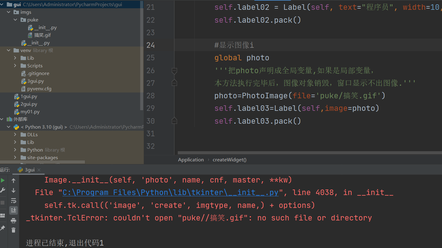Click the '运行:' panel label
The height and width of the screenshot is (248, 442).
click(x=5, y=170)
